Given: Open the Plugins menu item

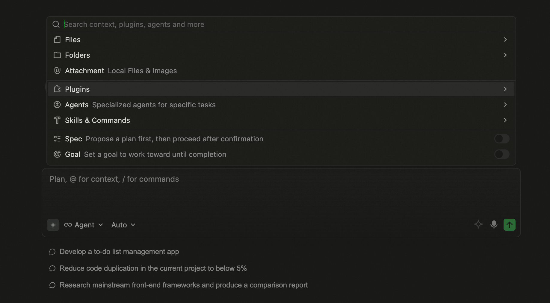Looking at the screenshot, I should pos(281,89).
